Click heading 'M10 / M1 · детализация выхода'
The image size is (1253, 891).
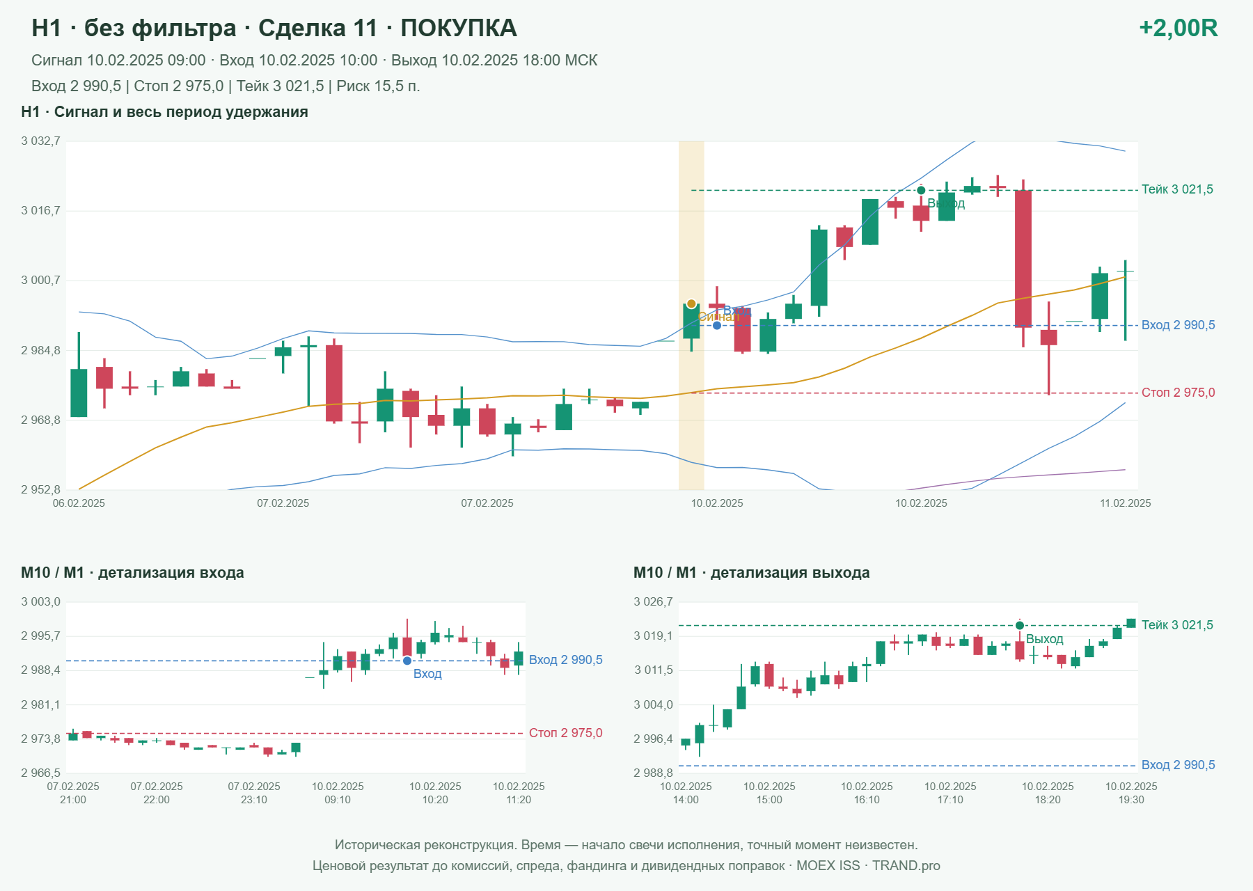(752, 573)
